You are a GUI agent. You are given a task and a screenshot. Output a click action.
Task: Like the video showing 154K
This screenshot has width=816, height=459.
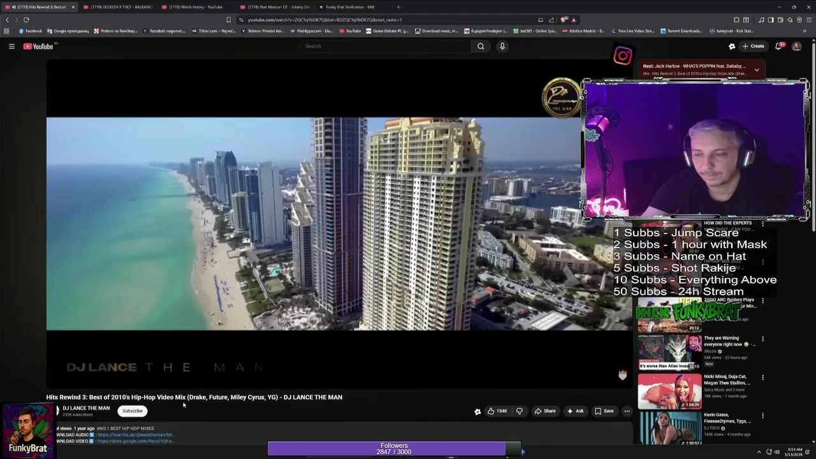coord(498,411)
